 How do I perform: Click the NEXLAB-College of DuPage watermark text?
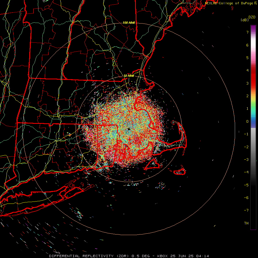[229, 3]
